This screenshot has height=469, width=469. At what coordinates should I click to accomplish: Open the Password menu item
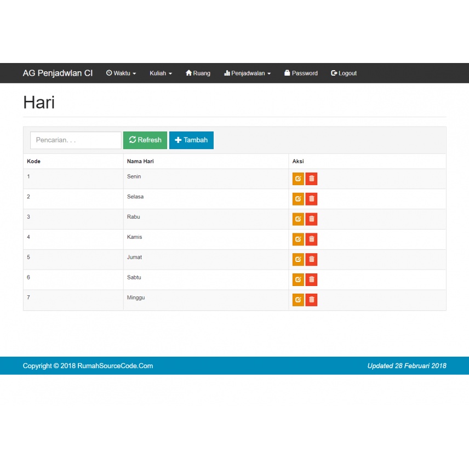click(301, 73)
